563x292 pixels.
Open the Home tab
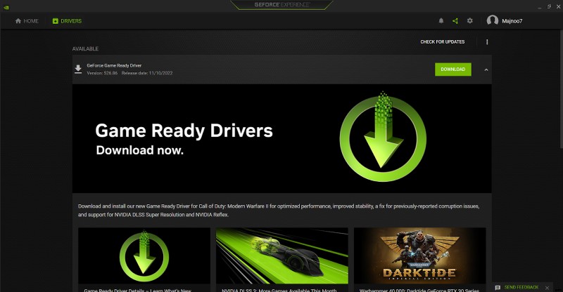coord(27,21)
